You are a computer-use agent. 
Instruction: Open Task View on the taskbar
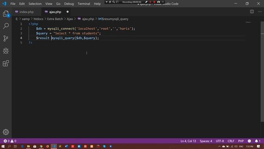click(16, 146)
